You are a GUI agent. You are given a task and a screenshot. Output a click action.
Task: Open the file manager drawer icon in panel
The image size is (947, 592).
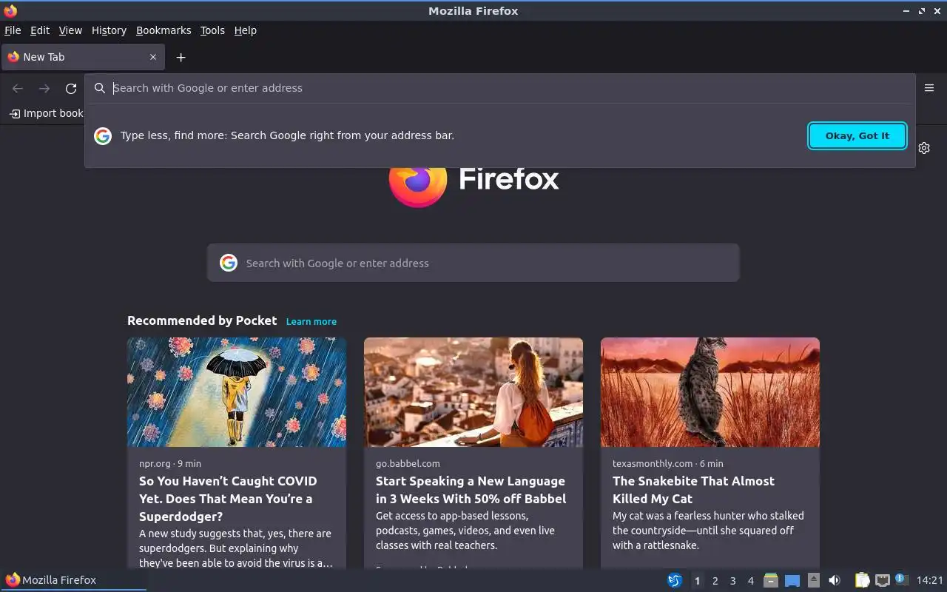(x=771, y=580)
